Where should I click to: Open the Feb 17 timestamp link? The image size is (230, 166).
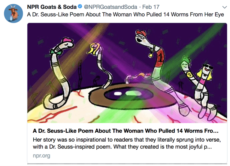[x=151, y=7]
